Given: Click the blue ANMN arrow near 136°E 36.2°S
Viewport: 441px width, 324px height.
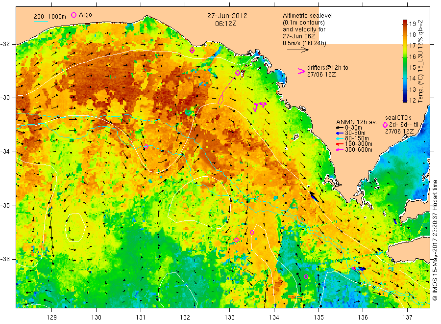Looking at the screenshot, I should (360, 269).
